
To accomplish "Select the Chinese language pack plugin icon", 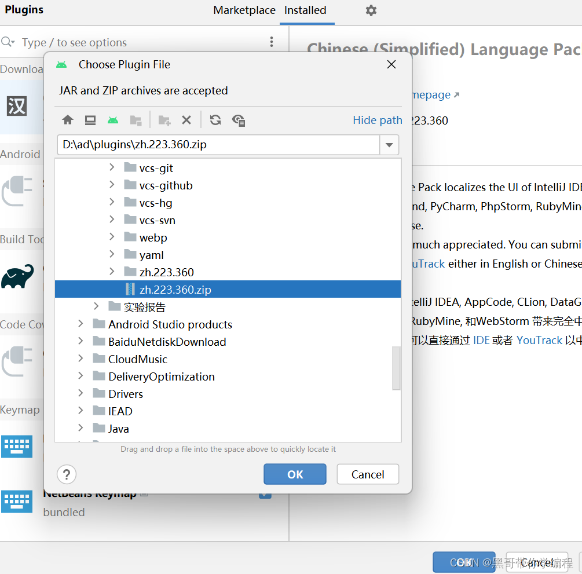I will pos(17,106).
